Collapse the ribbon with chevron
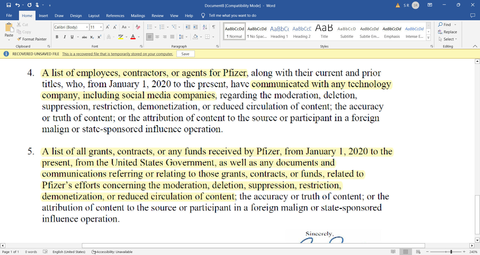The image size is (480, 255). (475, 46)
